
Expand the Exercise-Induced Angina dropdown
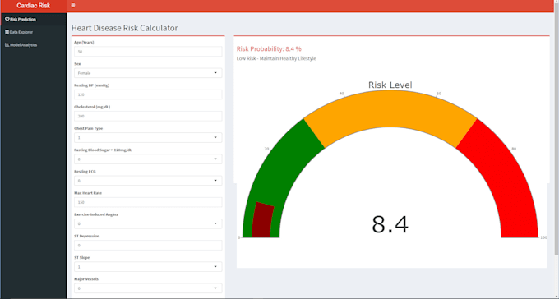[148, 223]
